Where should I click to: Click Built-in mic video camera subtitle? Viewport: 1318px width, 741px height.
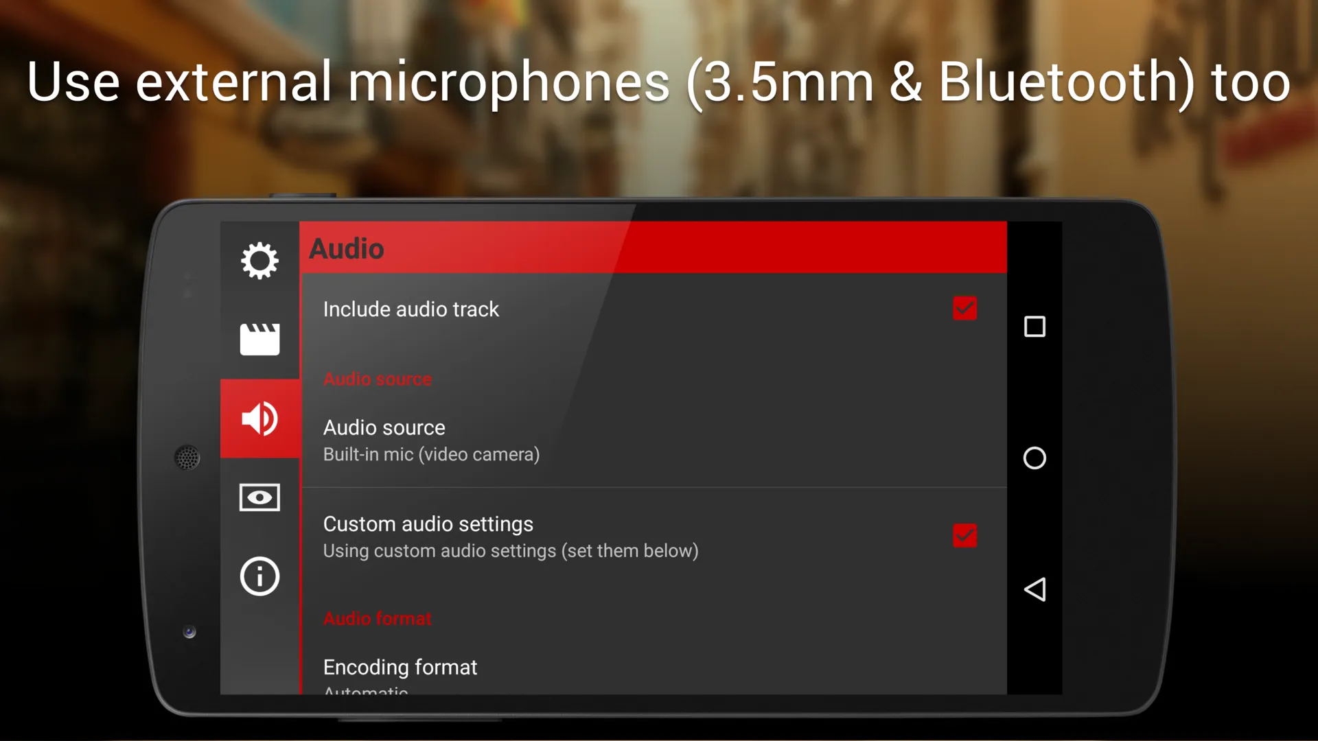tap(431, 454)
